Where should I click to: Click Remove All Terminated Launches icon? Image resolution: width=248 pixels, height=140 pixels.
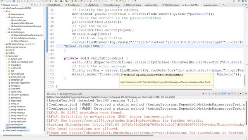click(209, 94)
